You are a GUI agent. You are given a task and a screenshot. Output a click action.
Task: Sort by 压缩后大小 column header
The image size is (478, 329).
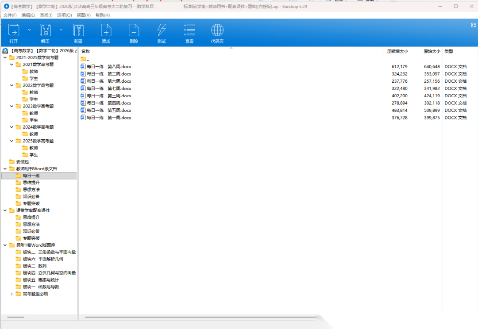click(x=397, y=51)
